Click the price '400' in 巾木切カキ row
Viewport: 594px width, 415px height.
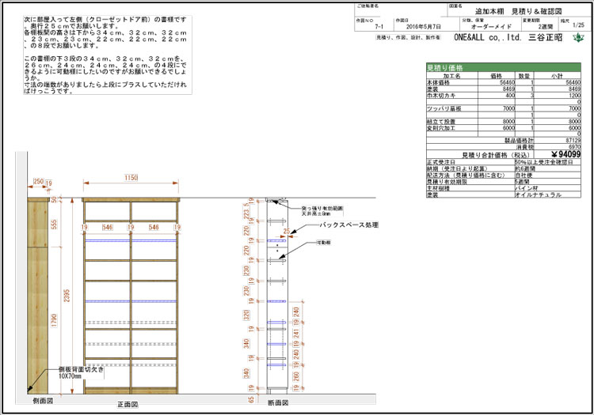(x=510, y=96)
